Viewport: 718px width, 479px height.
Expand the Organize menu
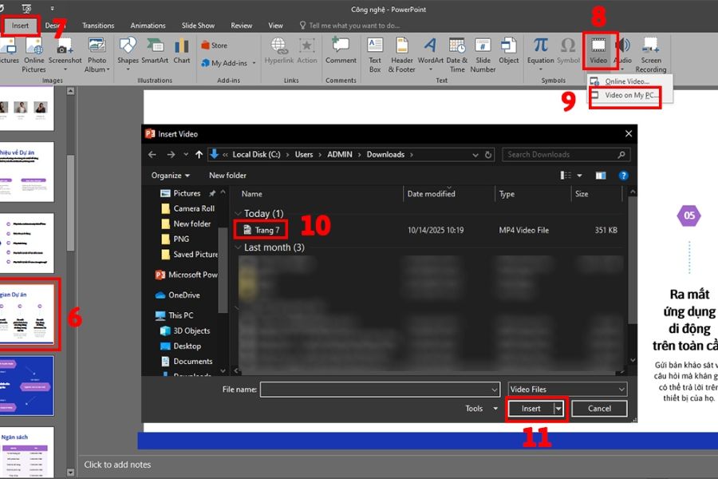[x=171, y=176]
